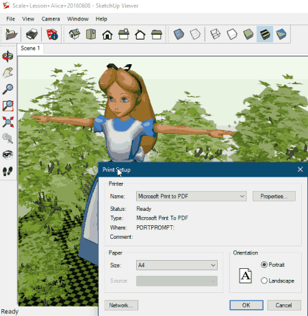Open the Camera menu
Image resolution: width=308 pixels, height=316 pixels.
51,19
